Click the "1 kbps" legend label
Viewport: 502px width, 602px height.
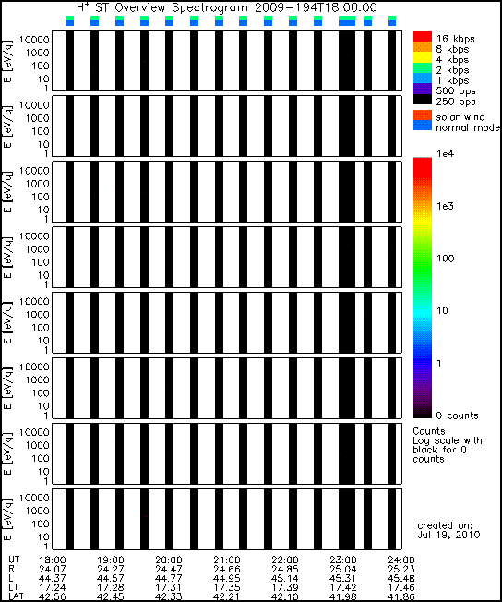pyautogui.click(x=452, y=80)
